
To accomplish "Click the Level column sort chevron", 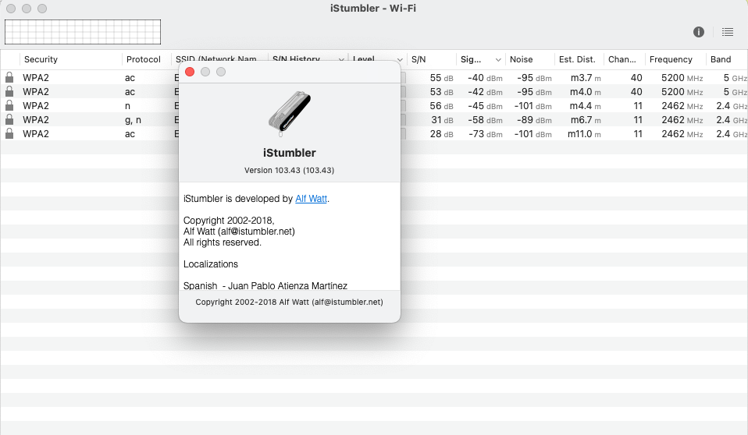I will point(400,59).
